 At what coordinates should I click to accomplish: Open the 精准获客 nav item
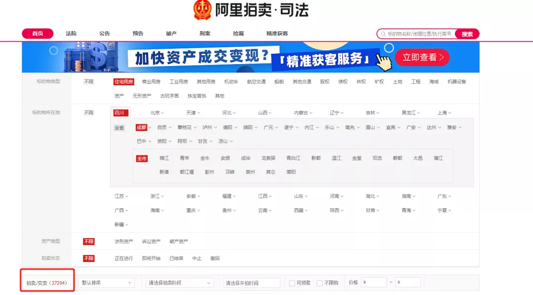click(277, 34)
